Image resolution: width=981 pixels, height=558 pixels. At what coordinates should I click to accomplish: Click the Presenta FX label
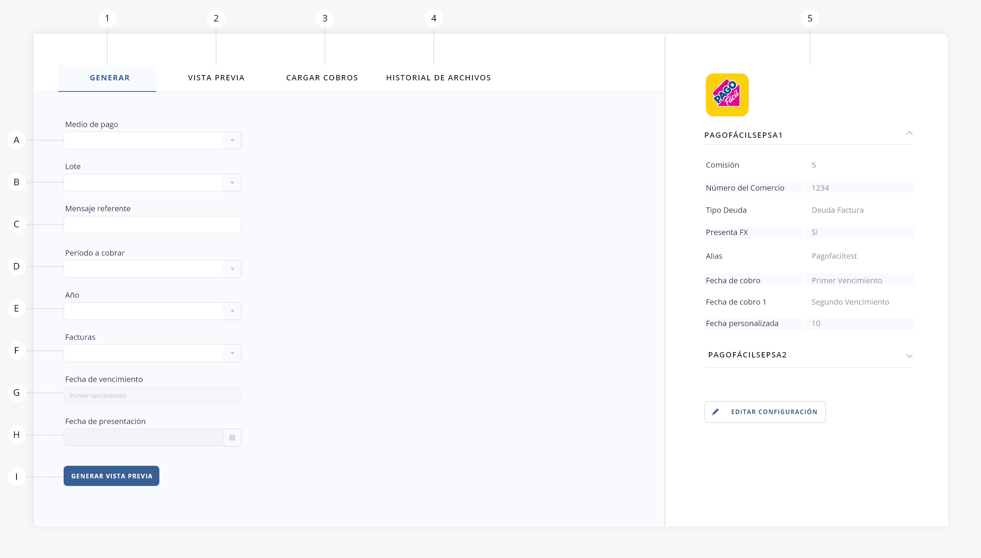click(727, 232)
